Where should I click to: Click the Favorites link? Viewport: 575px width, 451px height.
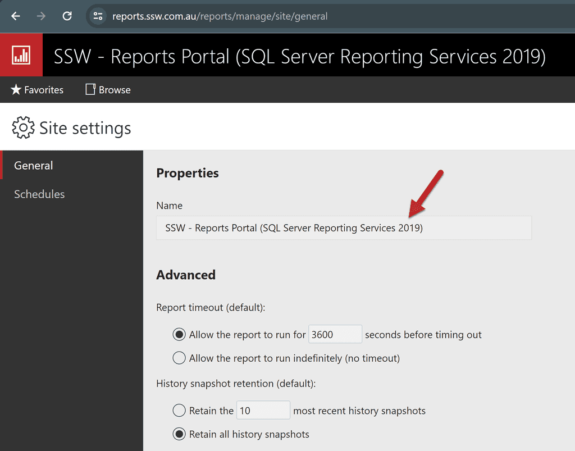(43, 89)
